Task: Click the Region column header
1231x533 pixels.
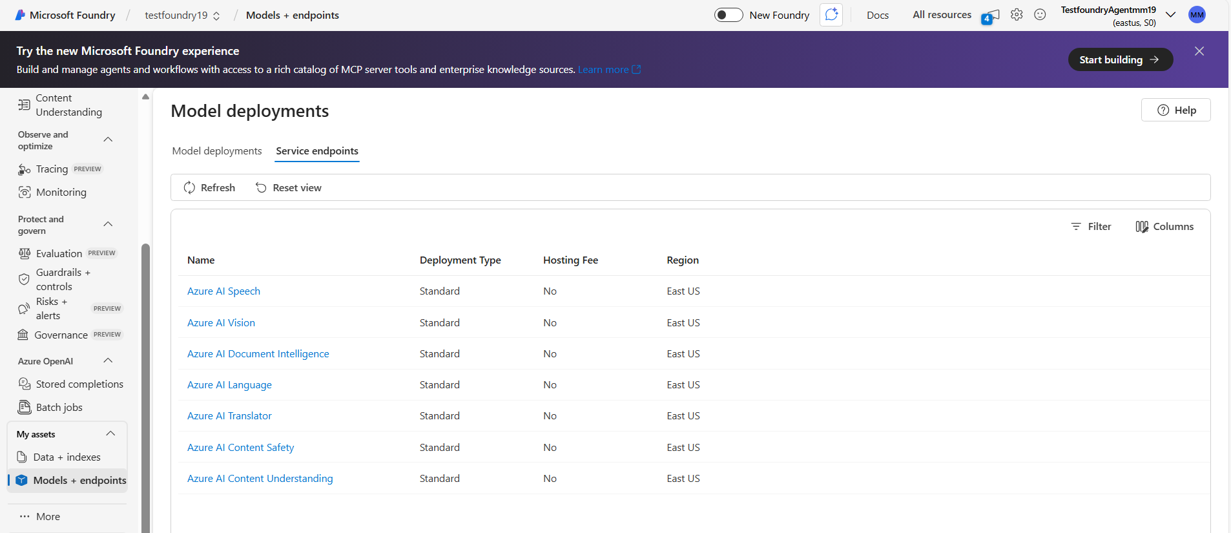Action: click(683, 260)
